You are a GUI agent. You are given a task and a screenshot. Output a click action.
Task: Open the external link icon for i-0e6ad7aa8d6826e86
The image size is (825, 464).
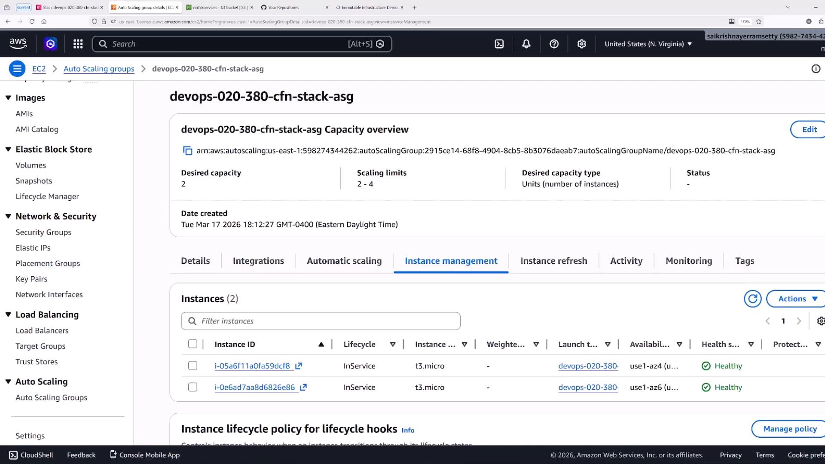point(303,387)
